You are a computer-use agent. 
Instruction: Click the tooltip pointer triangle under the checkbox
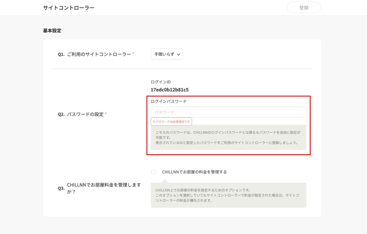(164, 181)
